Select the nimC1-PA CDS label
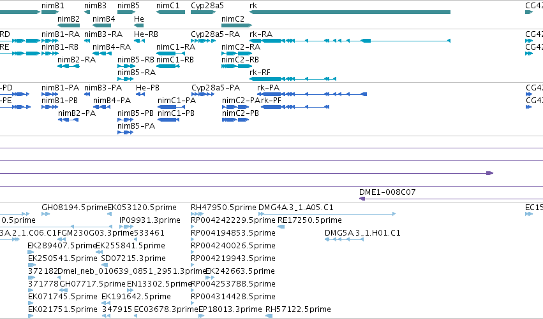 177,101
